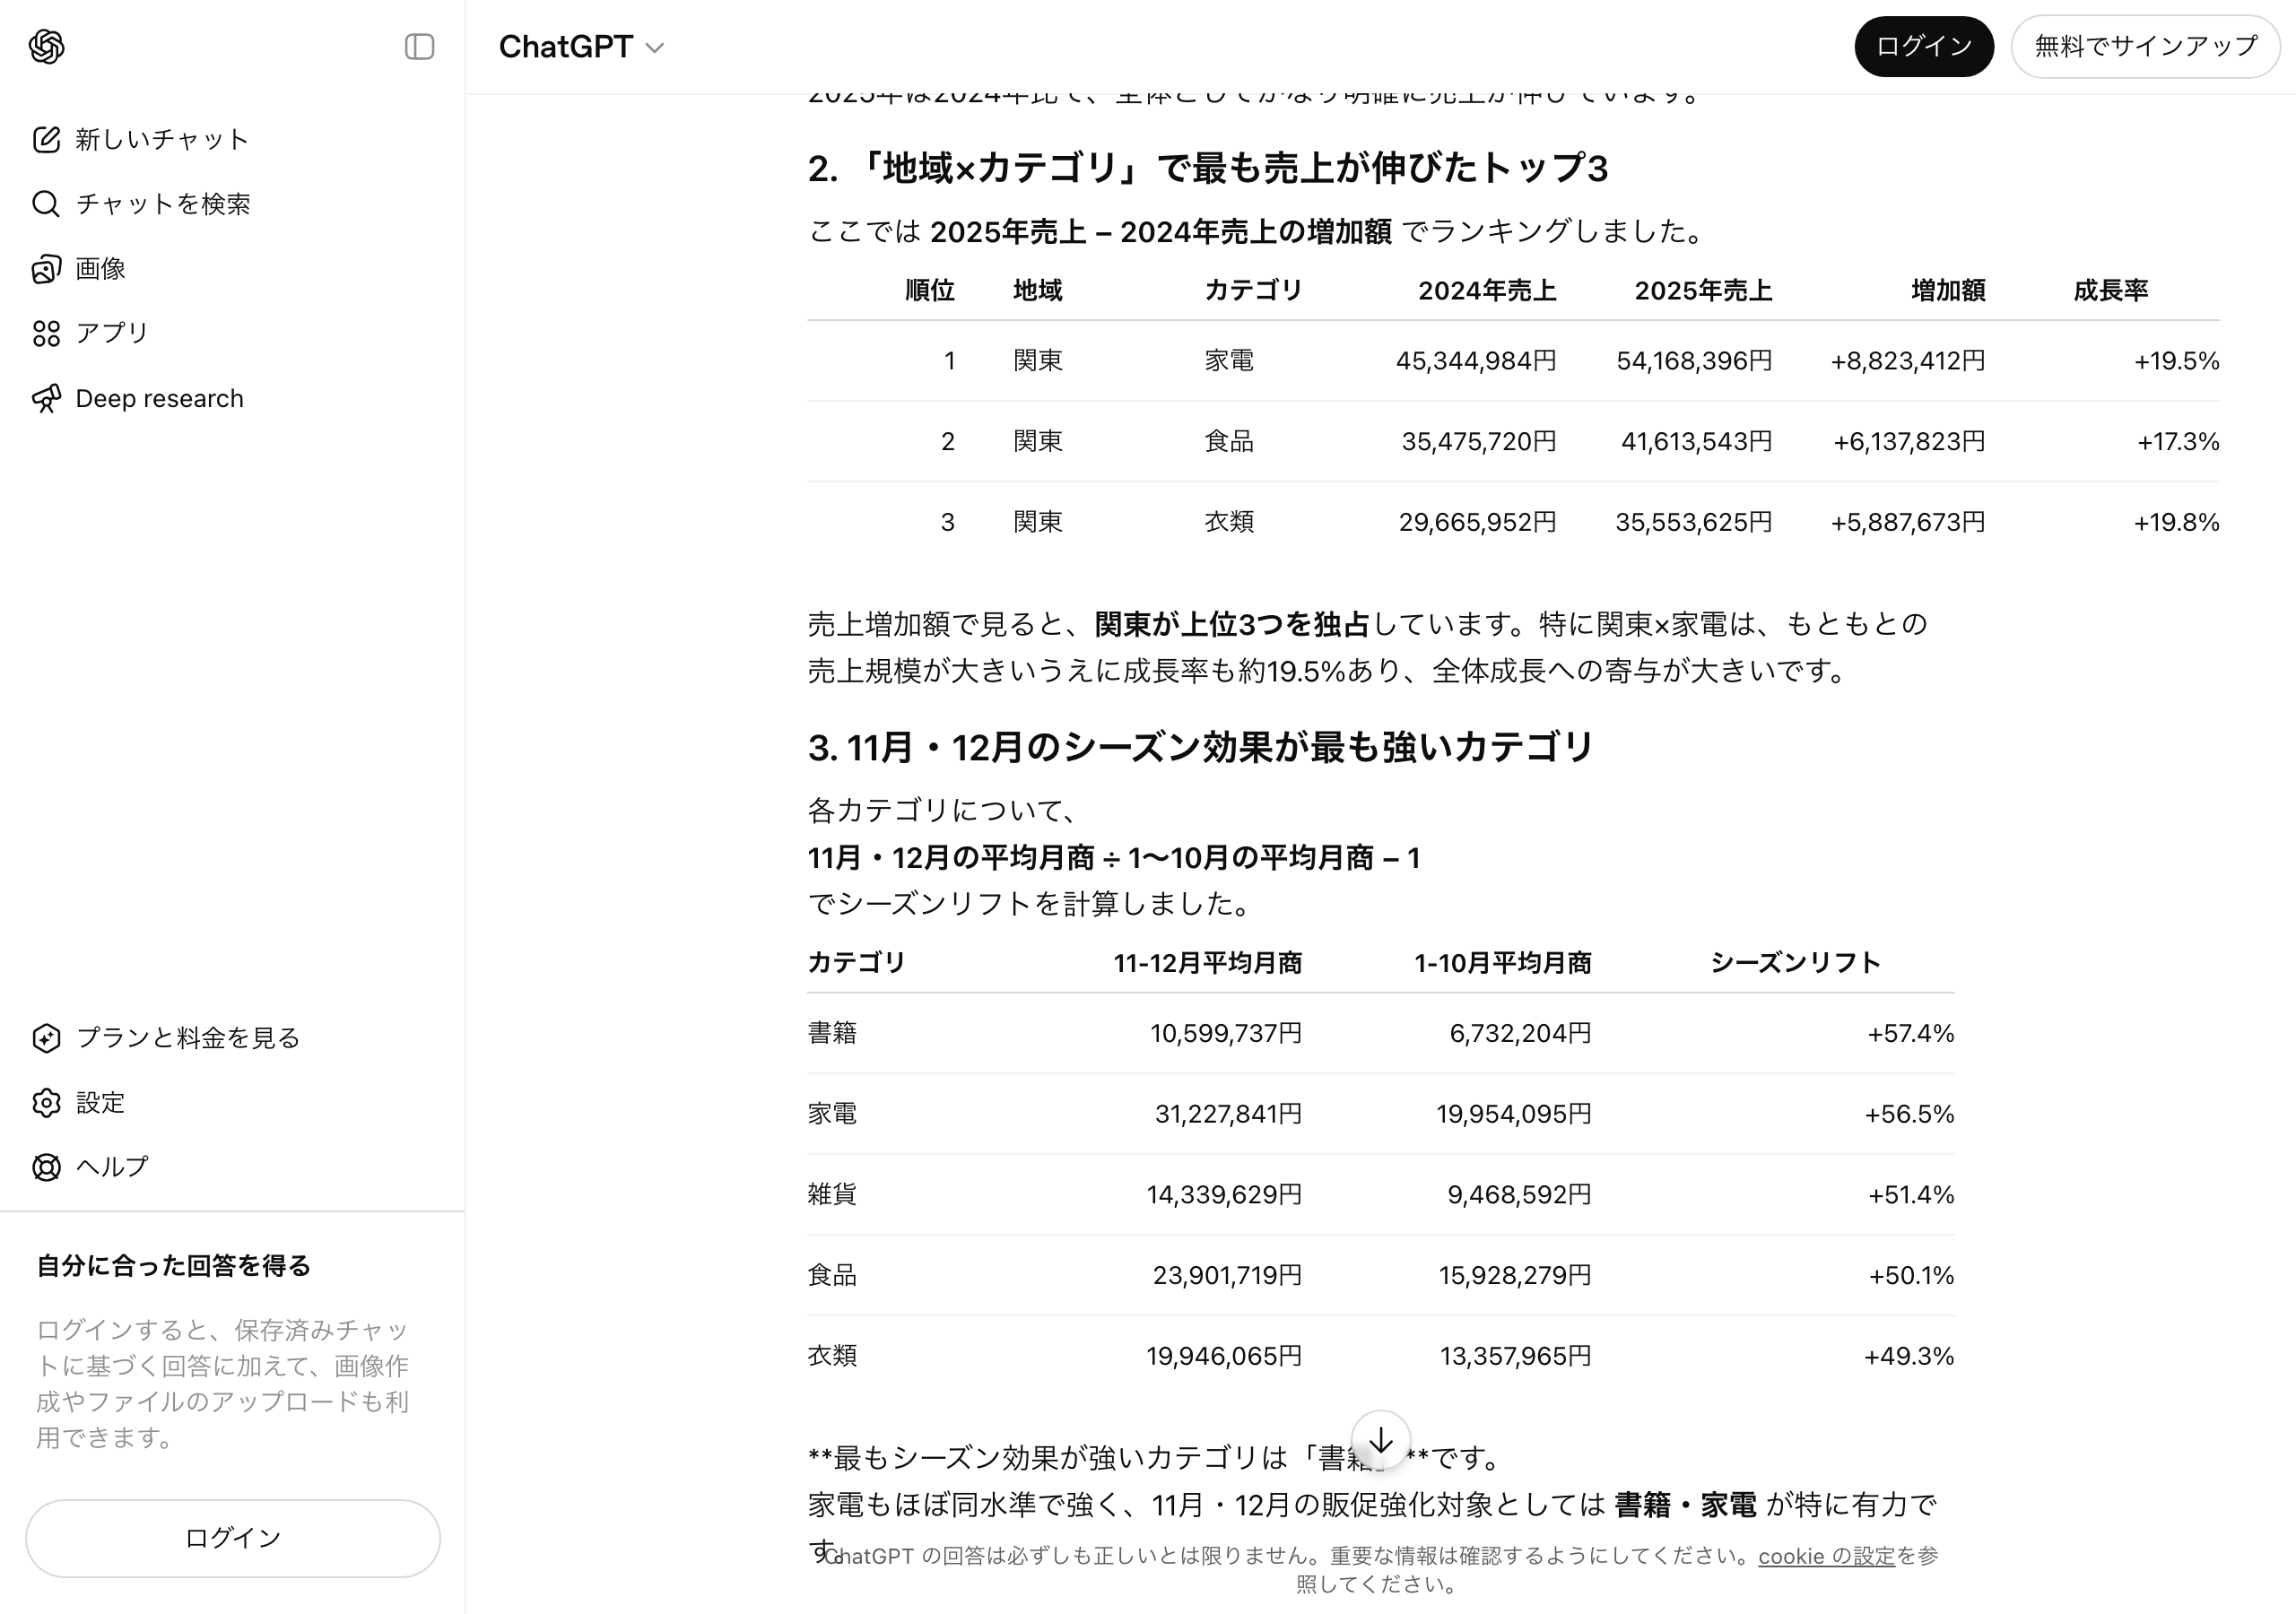Image resolution: width=2296 pixels, height=1614 pixels.
Task: Open the ChatGPT model dropdown
Action: [581, 47]
